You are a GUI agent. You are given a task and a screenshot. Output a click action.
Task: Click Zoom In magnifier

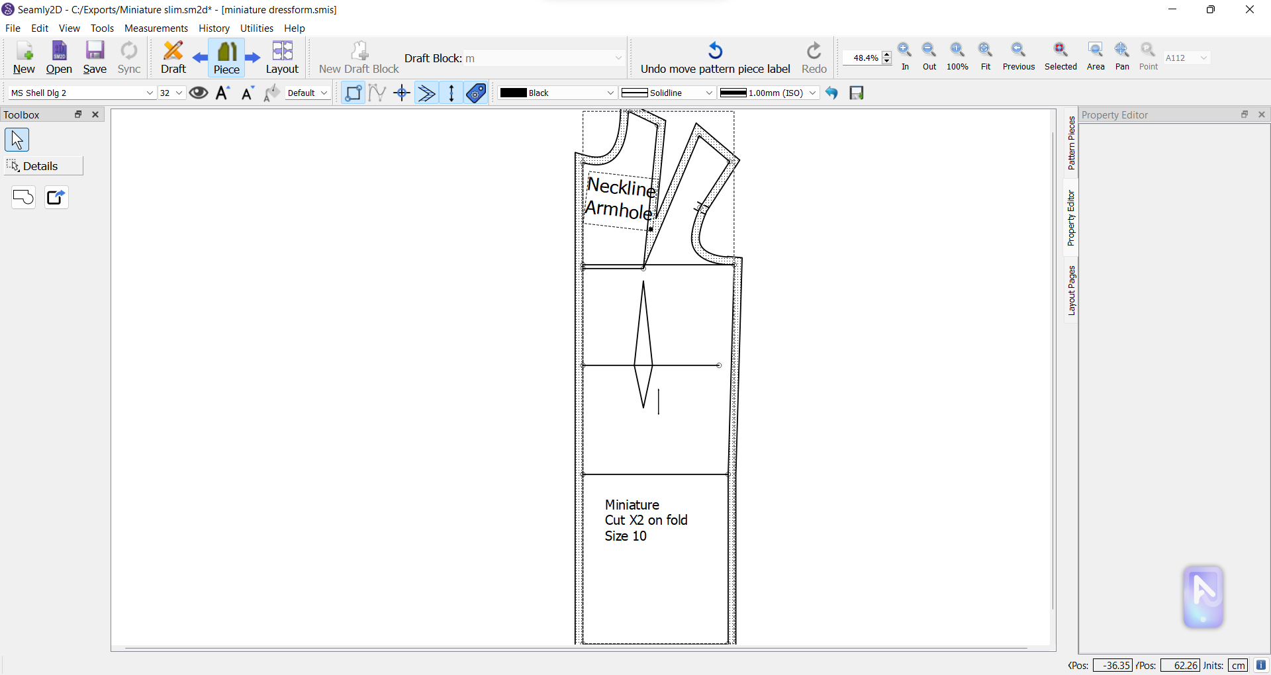[x=905, y=56]
